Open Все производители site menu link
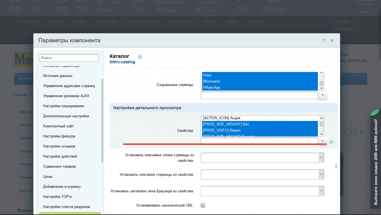This screenshot has width=381, height=215. tap(143, 21)
